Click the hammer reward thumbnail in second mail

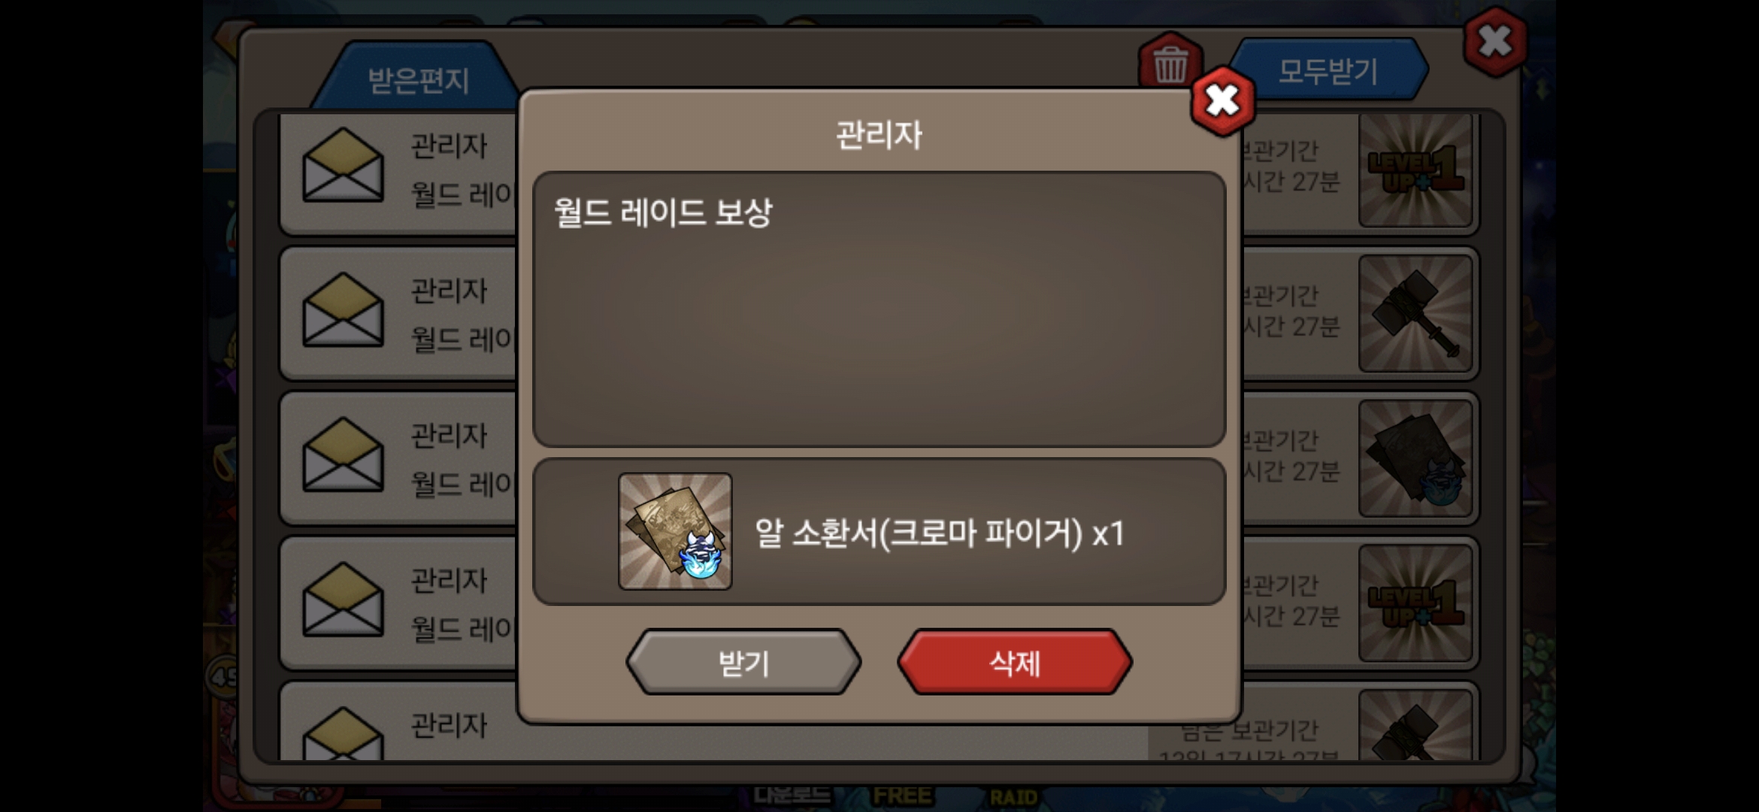(x=1415, y=313)
